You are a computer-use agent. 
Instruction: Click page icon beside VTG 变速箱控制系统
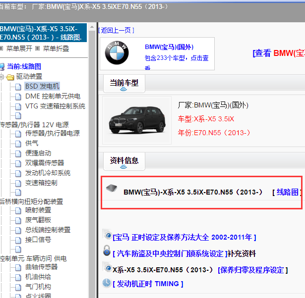click(x=18, y=106)
